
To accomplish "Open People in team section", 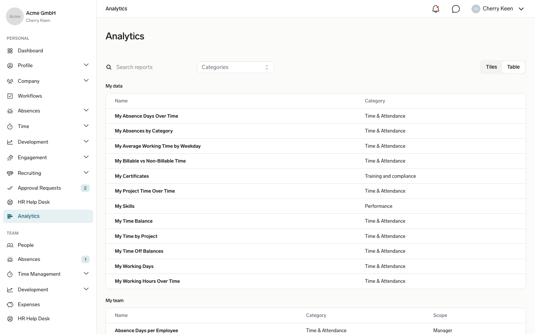I will pos(48,245).
